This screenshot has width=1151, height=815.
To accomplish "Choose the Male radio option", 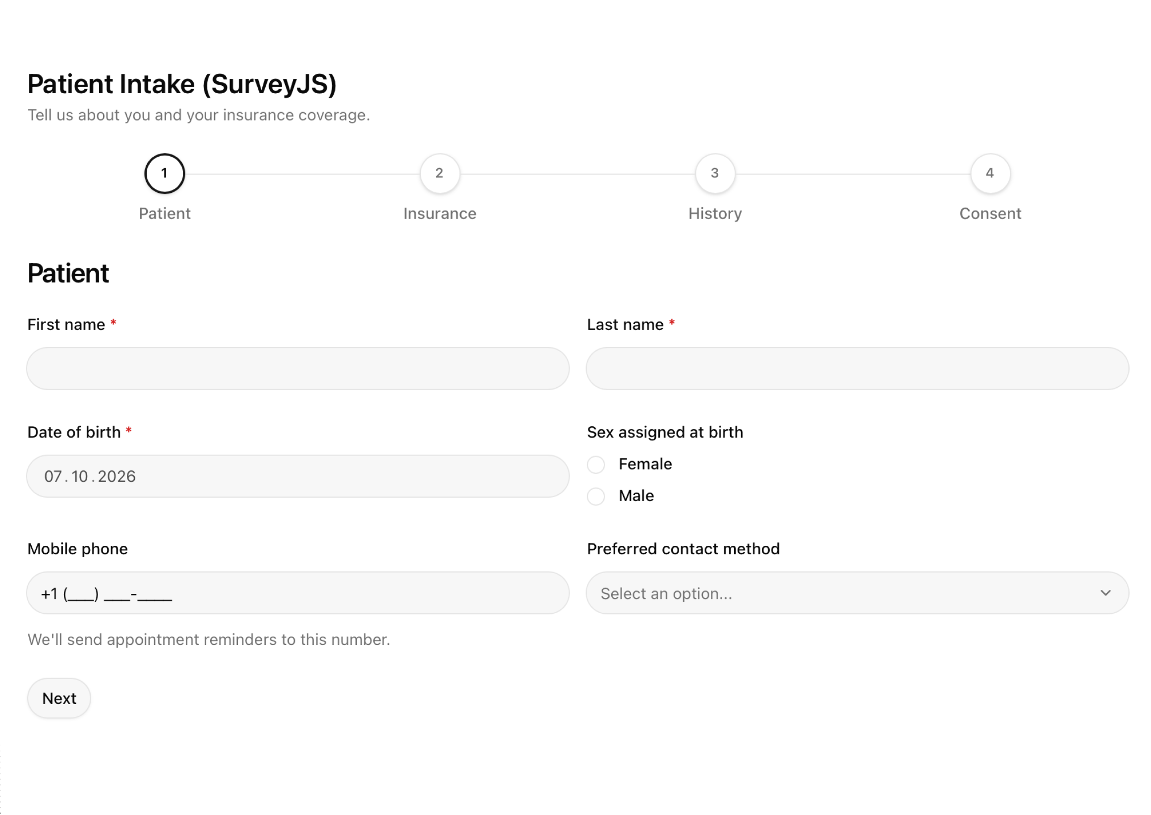I will tap(595, 496).
